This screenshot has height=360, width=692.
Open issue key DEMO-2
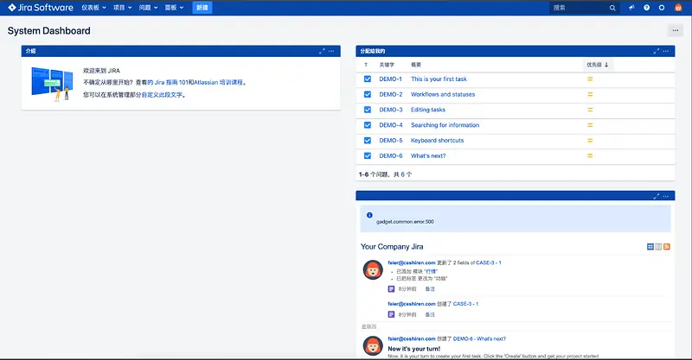[x=391, y=94]
